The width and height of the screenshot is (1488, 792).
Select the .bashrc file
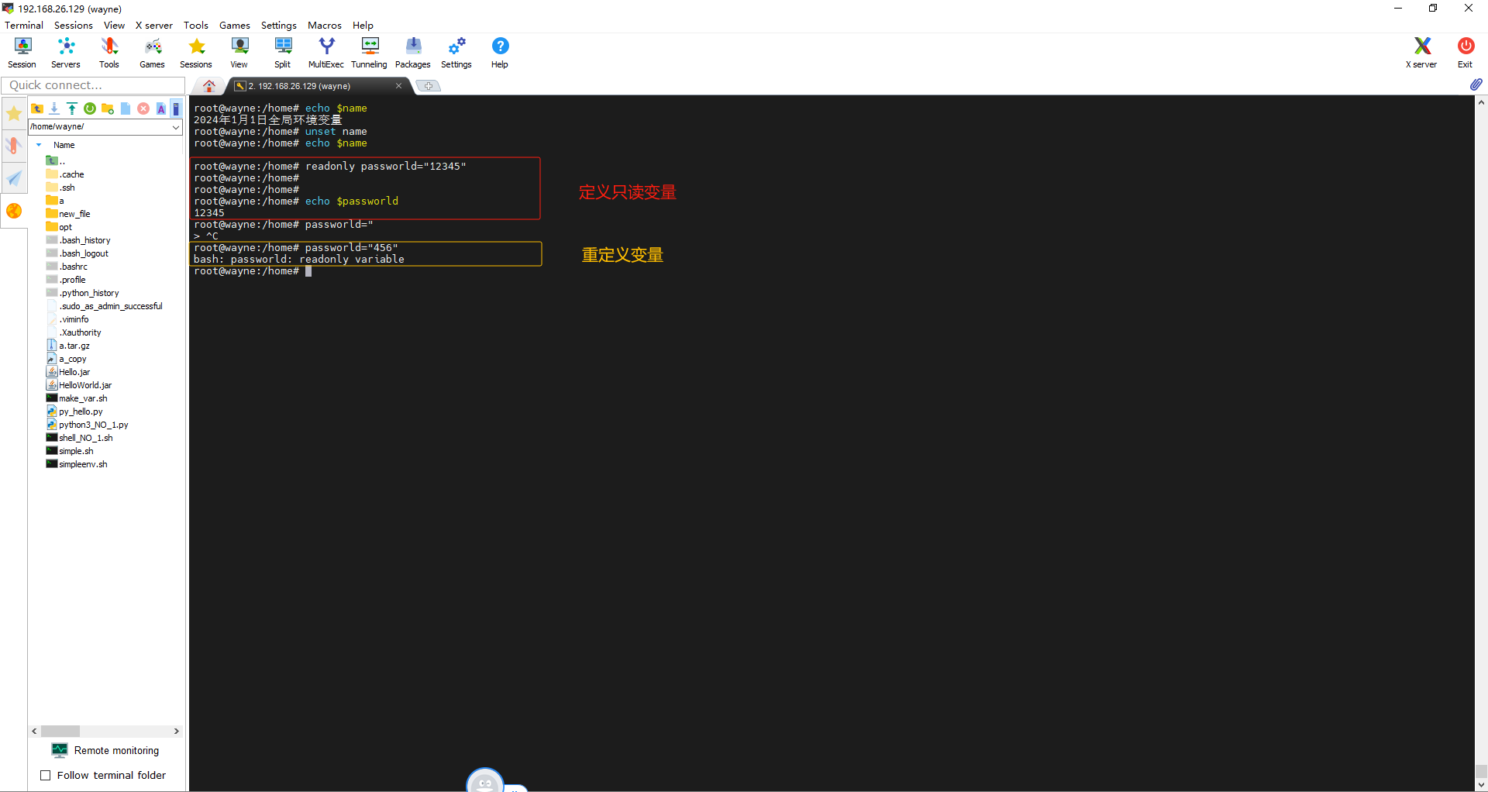67,267
